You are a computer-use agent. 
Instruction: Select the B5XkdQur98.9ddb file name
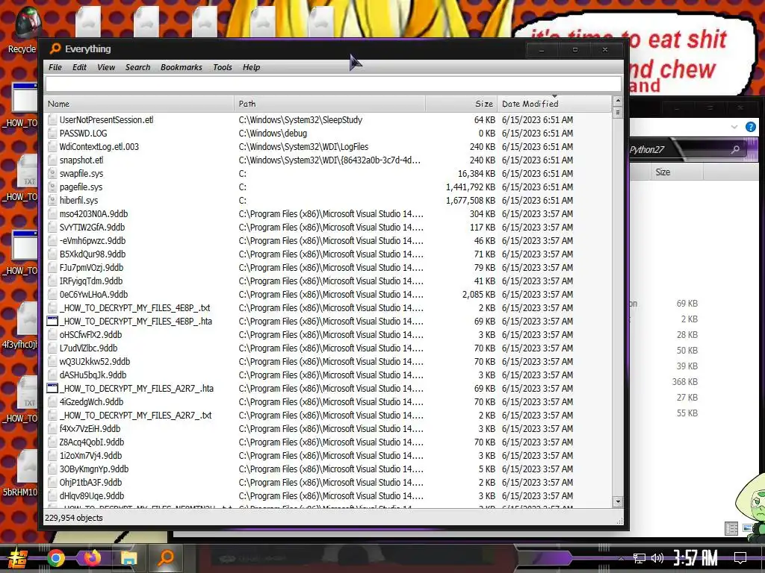[x=93, y=254]
